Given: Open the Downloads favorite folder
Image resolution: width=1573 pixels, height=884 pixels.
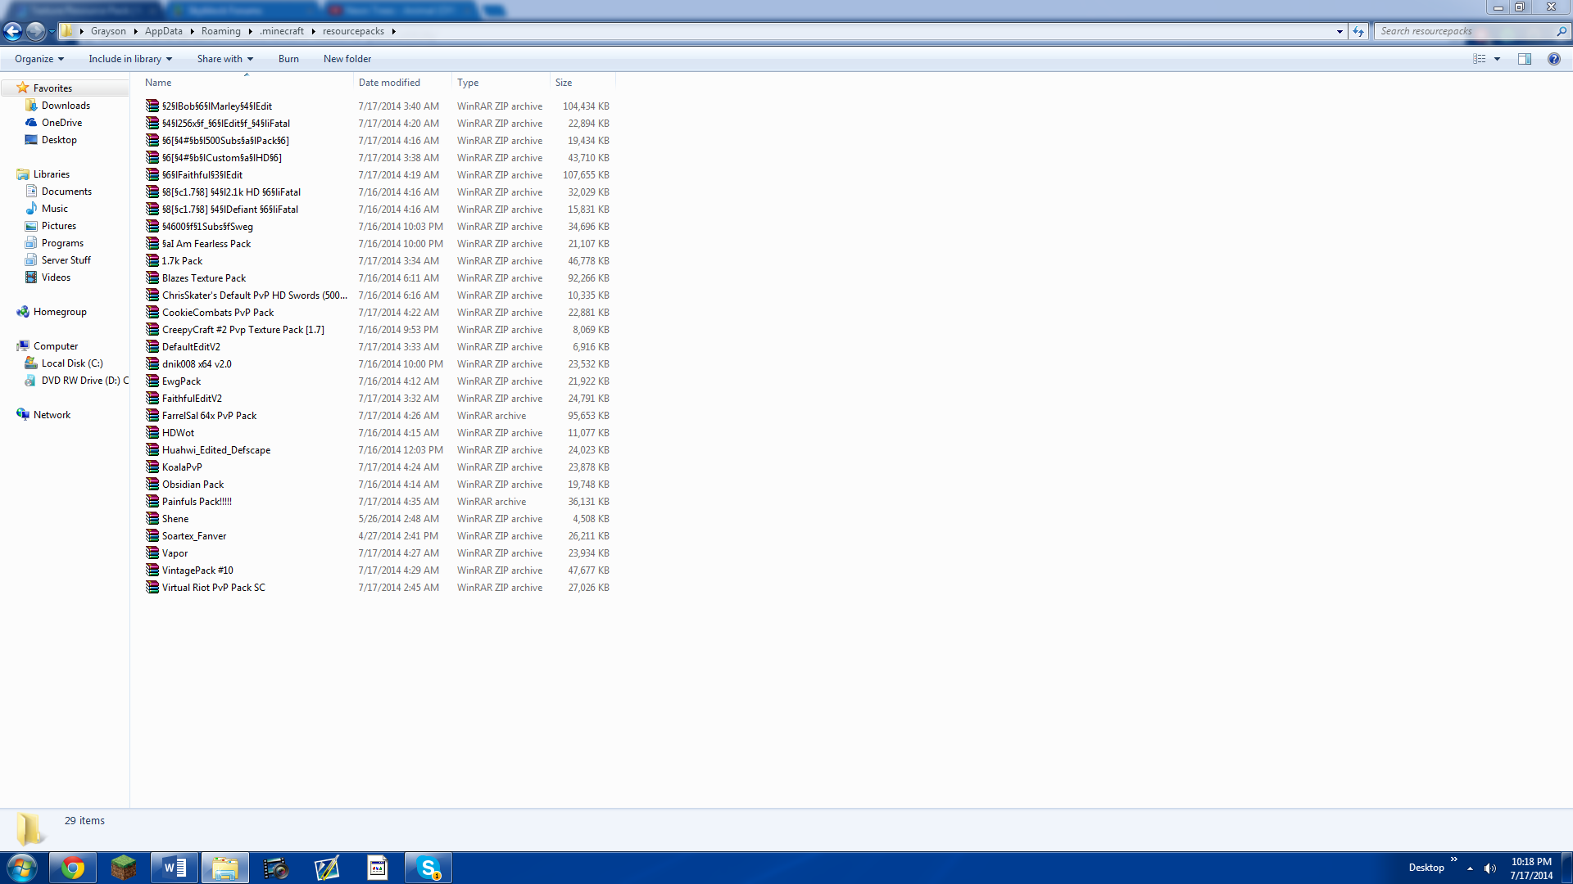Looking at the screenshot, I should tap(66, 106).
